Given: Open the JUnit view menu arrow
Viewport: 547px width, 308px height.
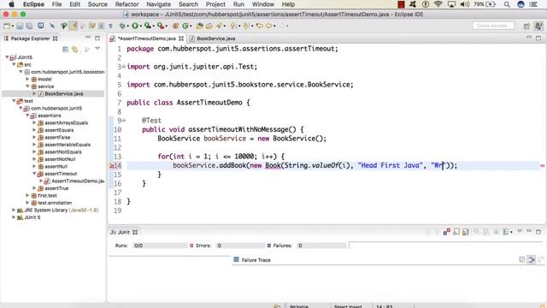Looking at the screenshot, I should (520, 231).
